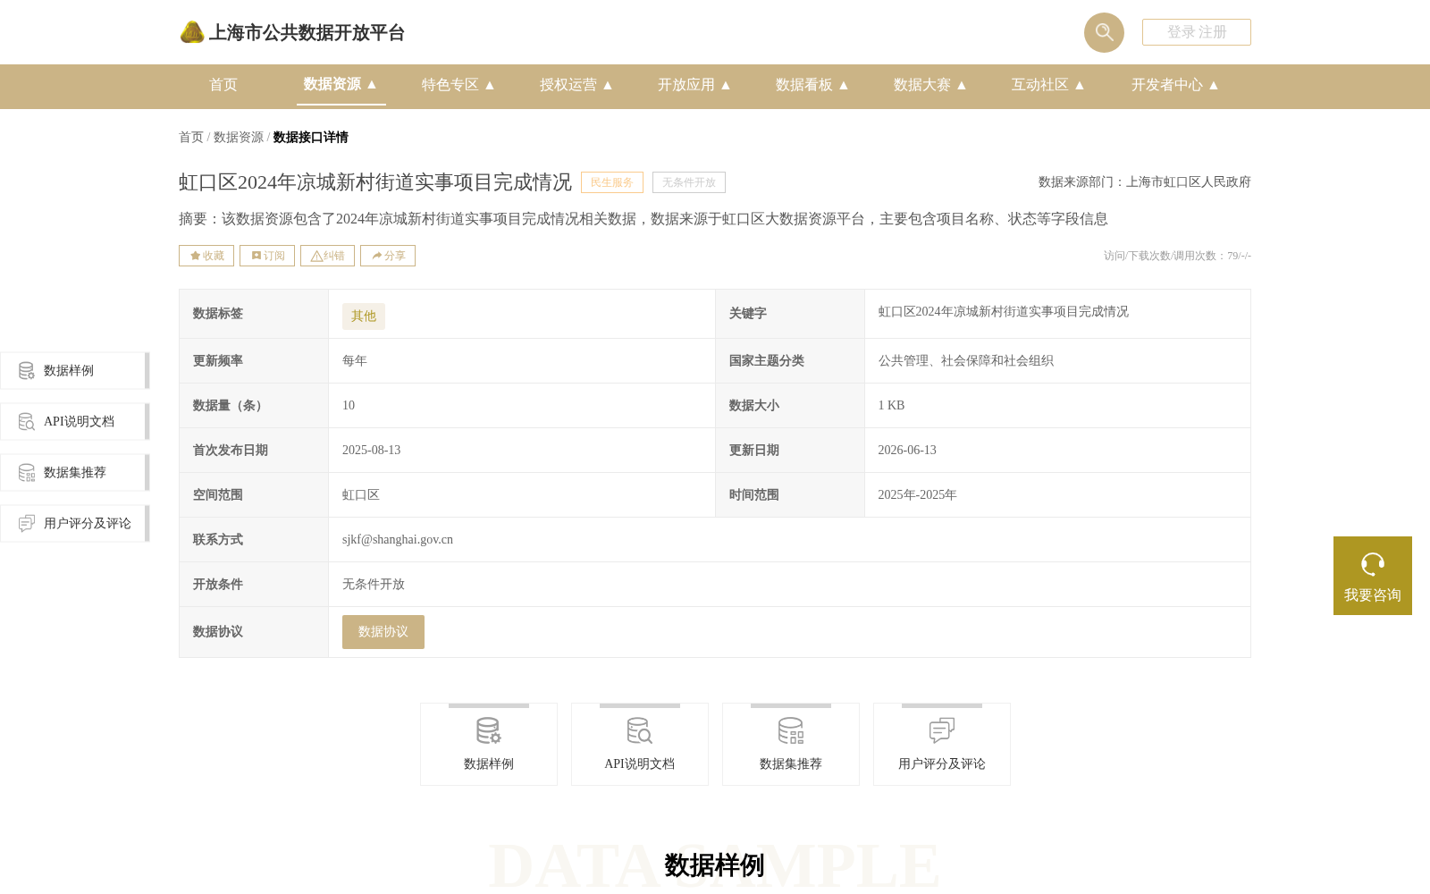This screenshot has height=894, width=1430.
Task: Click the 民生服务 tag
Action: pos(612,182)
